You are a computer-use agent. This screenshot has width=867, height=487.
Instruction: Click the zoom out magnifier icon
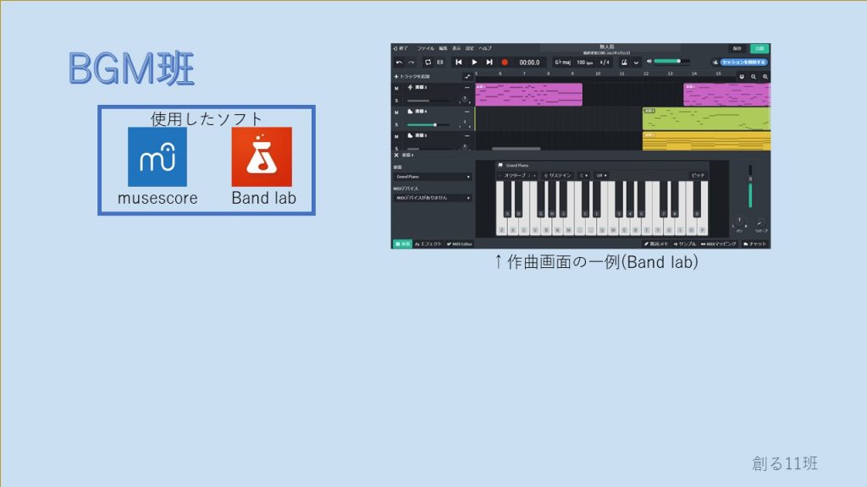(x=754, y=77)
